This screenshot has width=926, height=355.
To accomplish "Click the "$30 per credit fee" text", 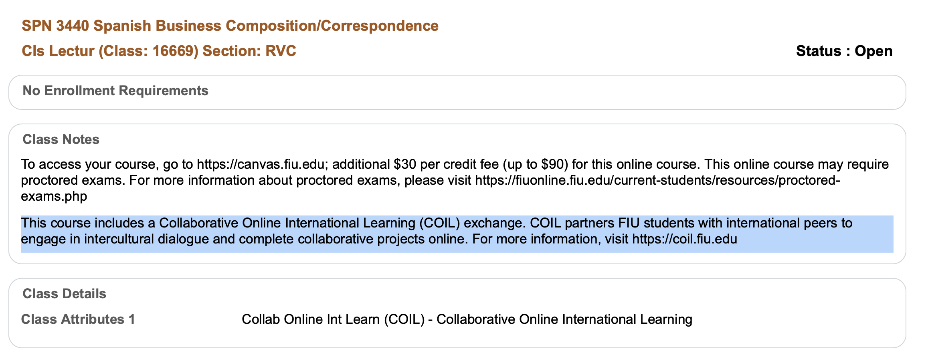I will click(x=446, y=164).
